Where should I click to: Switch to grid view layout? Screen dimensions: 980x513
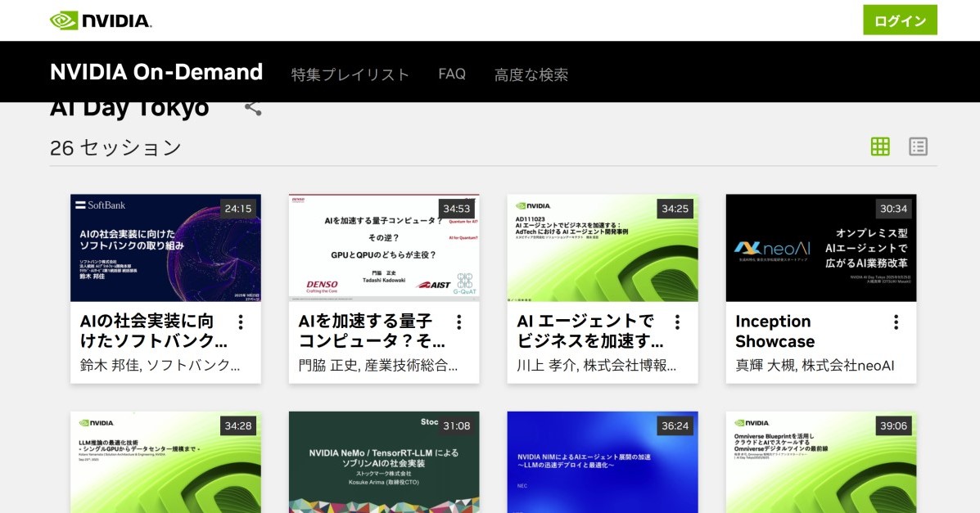[880, 147]
